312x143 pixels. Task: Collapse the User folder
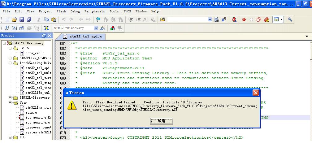pos(10,103)
